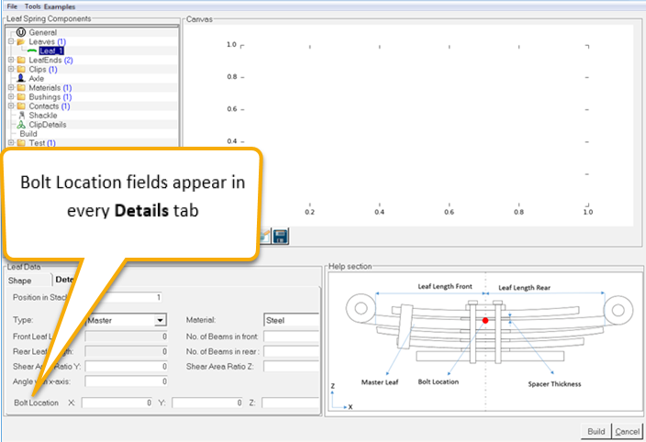This screenshot has width=646, height=442.
Task: Expand the Bushings tree node
Action: 11,96
